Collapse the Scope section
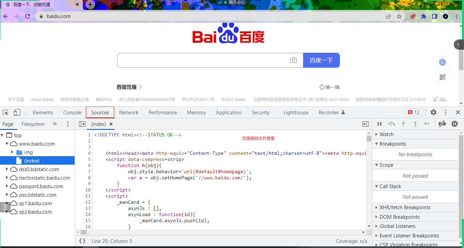464x248 pixels. point(415,165)
